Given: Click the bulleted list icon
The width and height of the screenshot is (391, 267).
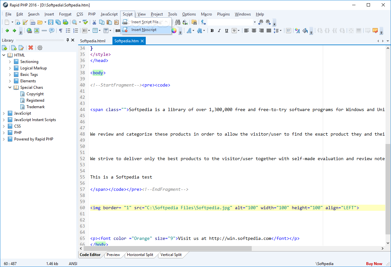Looking at the screenshot, I should click(68, 31).
